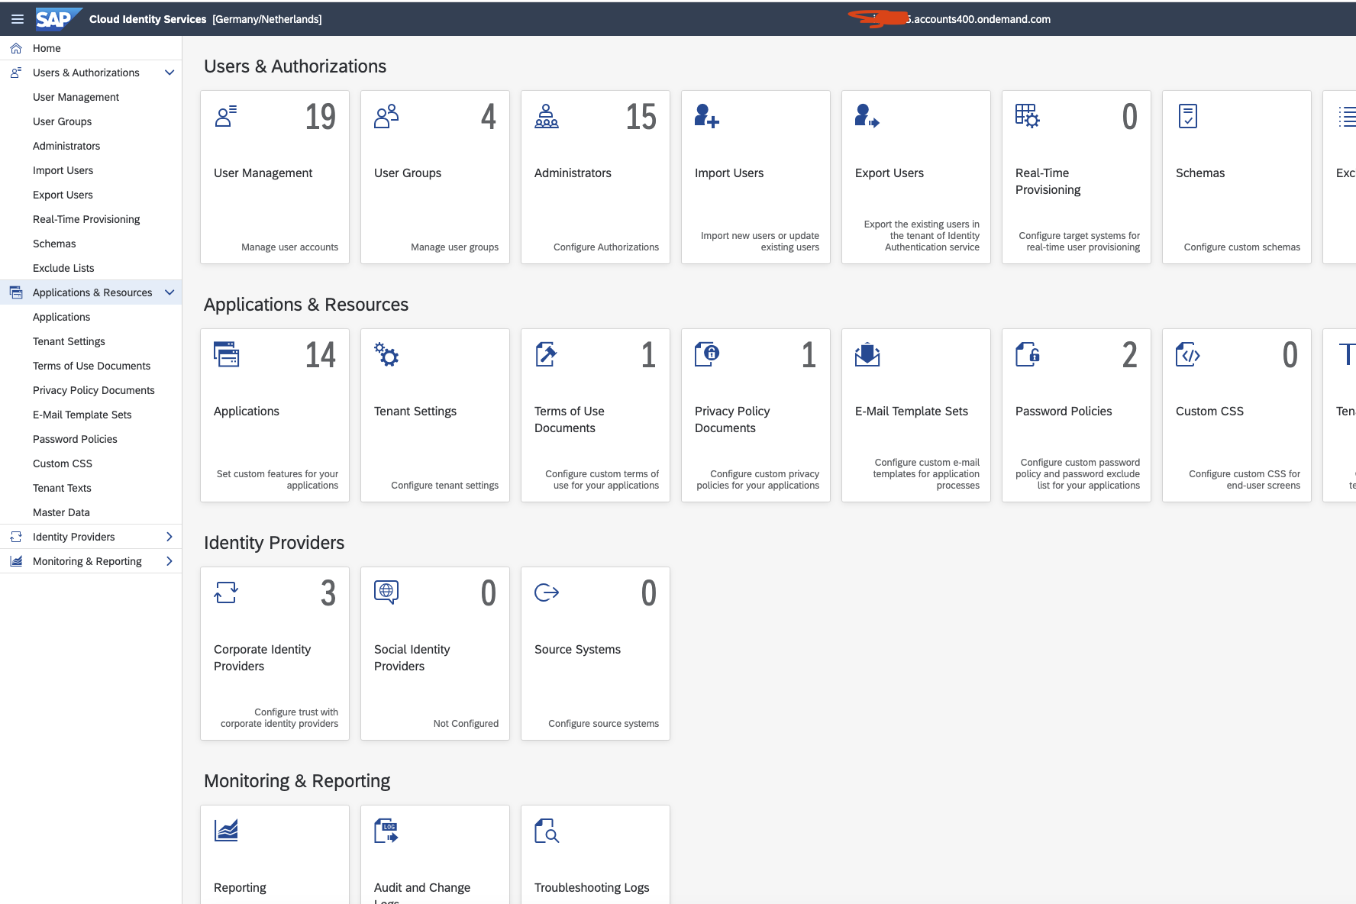
Task: Click the Password Policies lock icon
Action: pos(1028,354)
